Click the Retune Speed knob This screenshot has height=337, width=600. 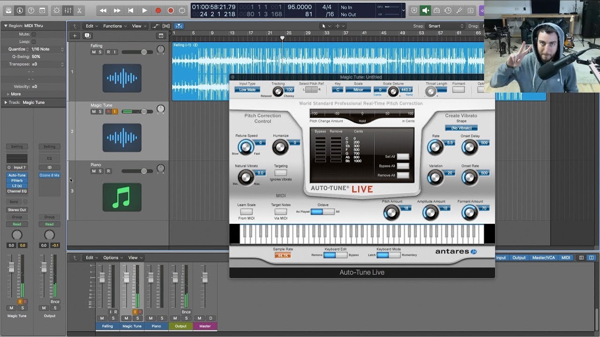[246, 147]
